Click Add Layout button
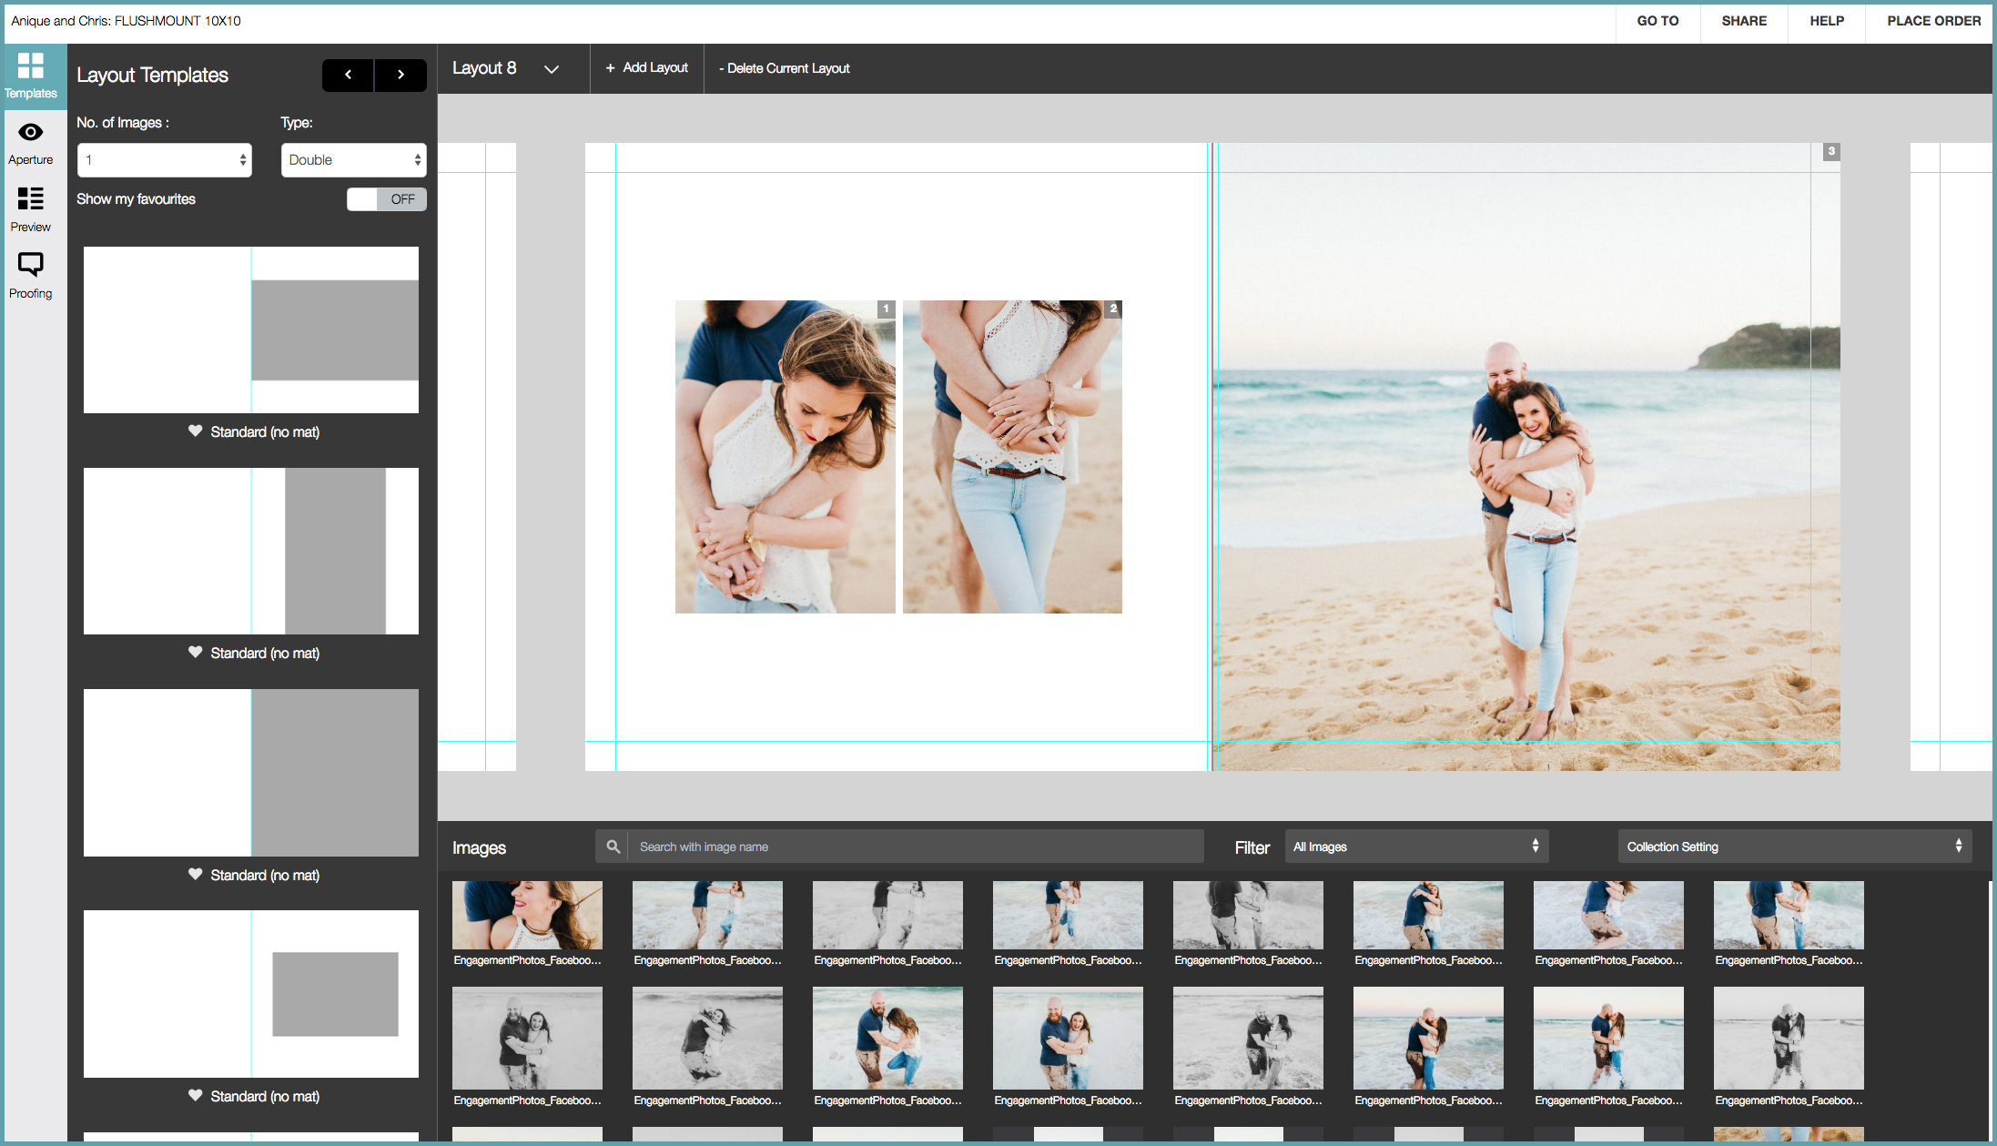This screenshot has width=1997, height=1146. pyautogui.click(x=647, y=68)
